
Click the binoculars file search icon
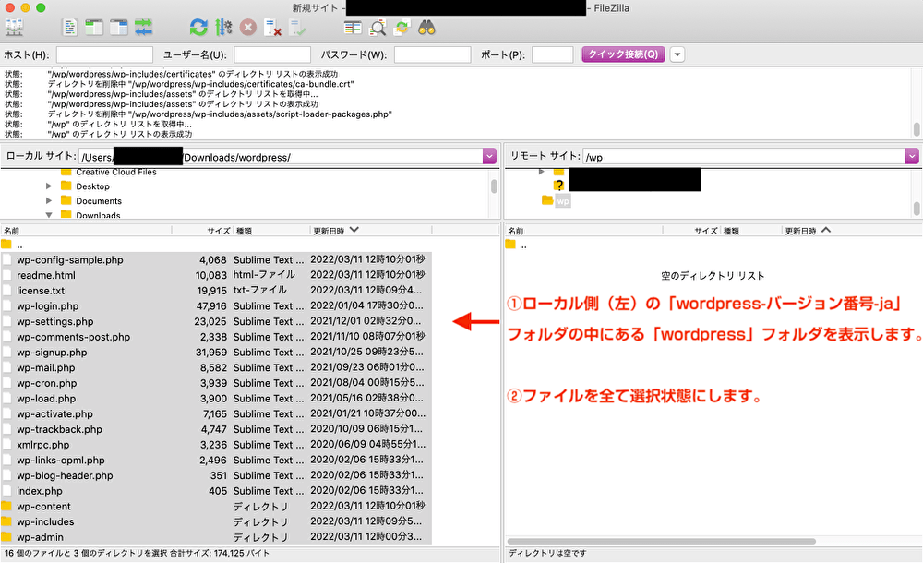tap(426, 27)
